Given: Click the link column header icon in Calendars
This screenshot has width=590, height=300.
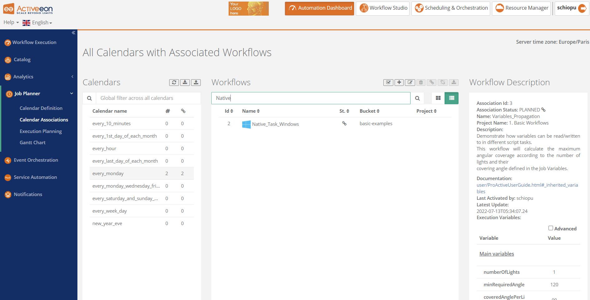Looking at the screenshot, I should coord(183,111).
